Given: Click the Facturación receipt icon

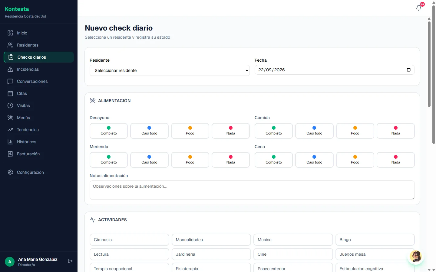Looking at the screenshot, I should (x=10, y=154).
